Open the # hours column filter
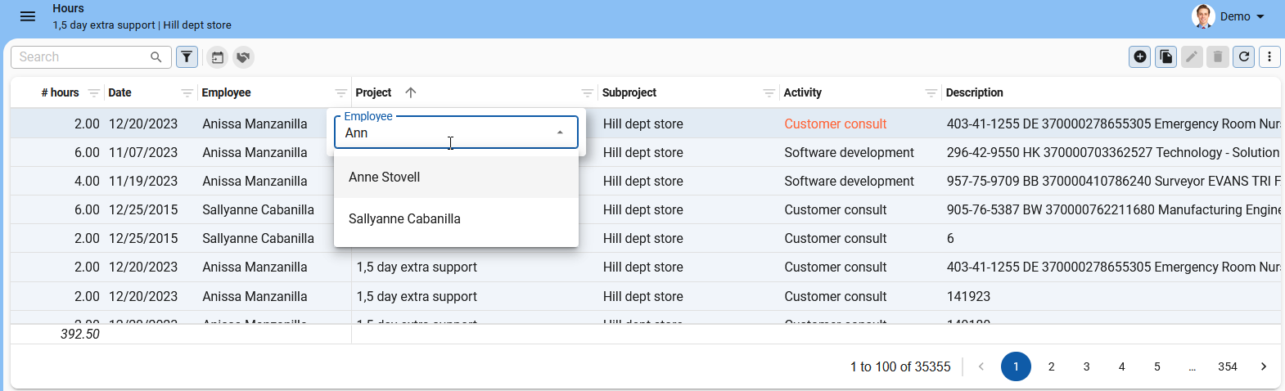The height and width of the screenshot is (391, 1285). pos(94,93)
